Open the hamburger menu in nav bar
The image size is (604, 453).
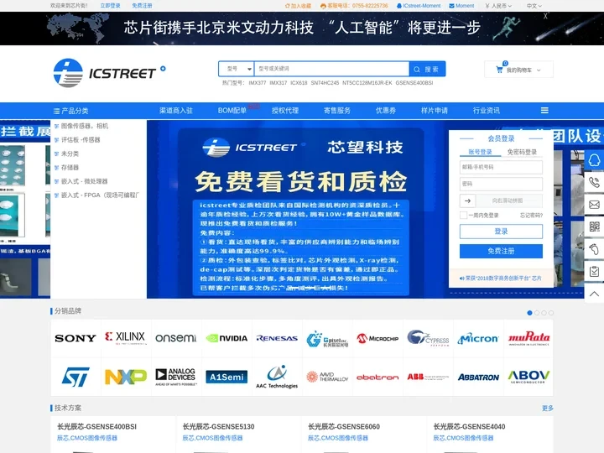tap(544, 111)
